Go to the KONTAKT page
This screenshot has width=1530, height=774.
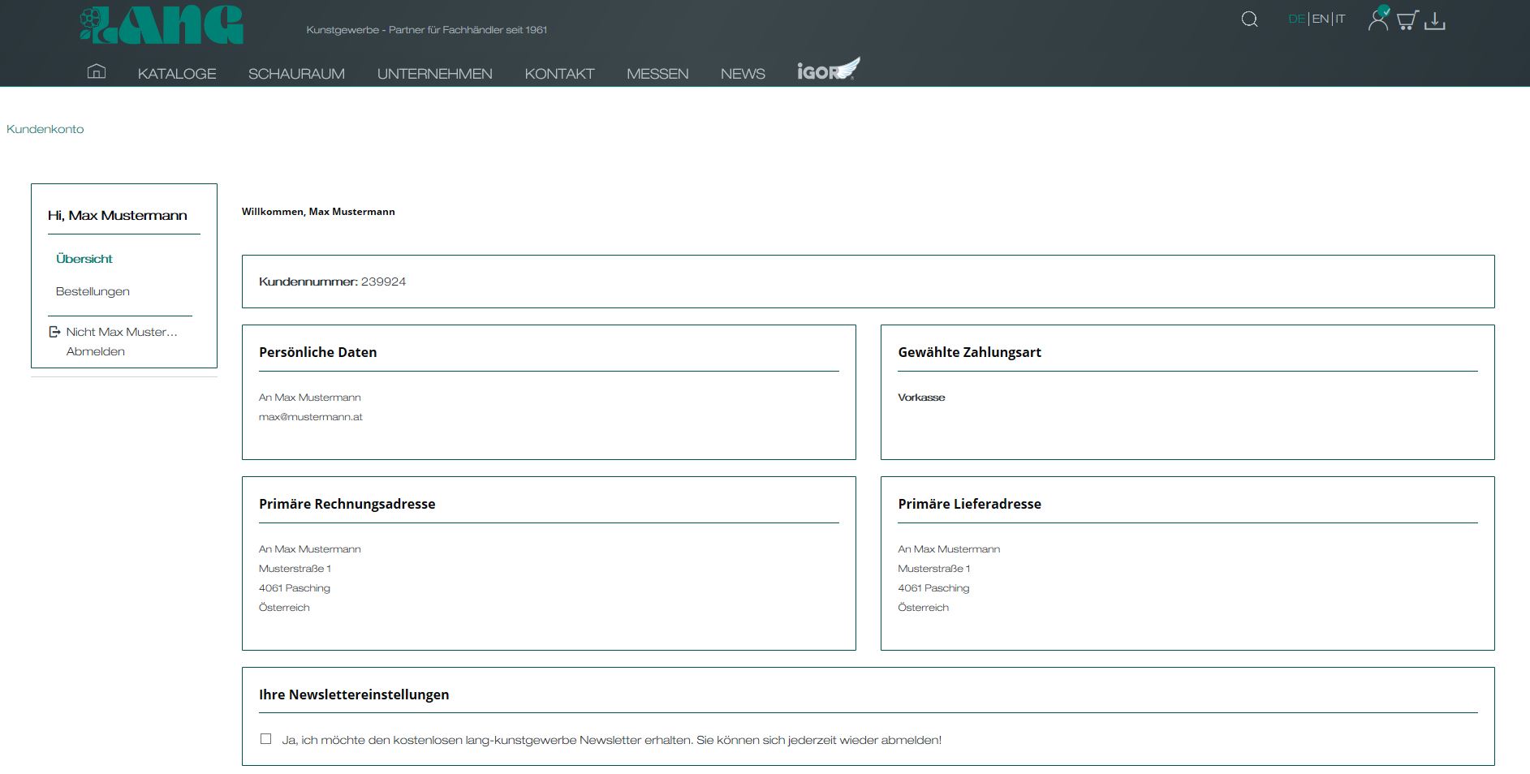pyautogui.click(x=559, y=74)
